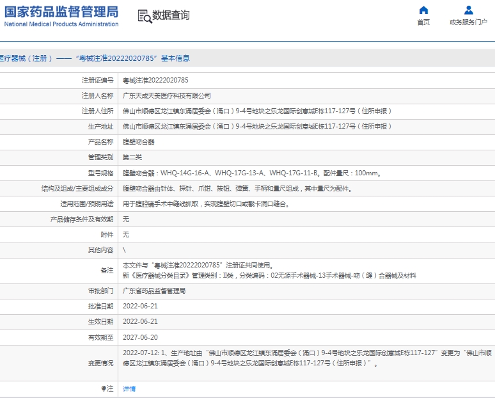Click the 有效期至 value 2027-06-20
This screenshot has width=495, height=398.
[x=140, y=337]
